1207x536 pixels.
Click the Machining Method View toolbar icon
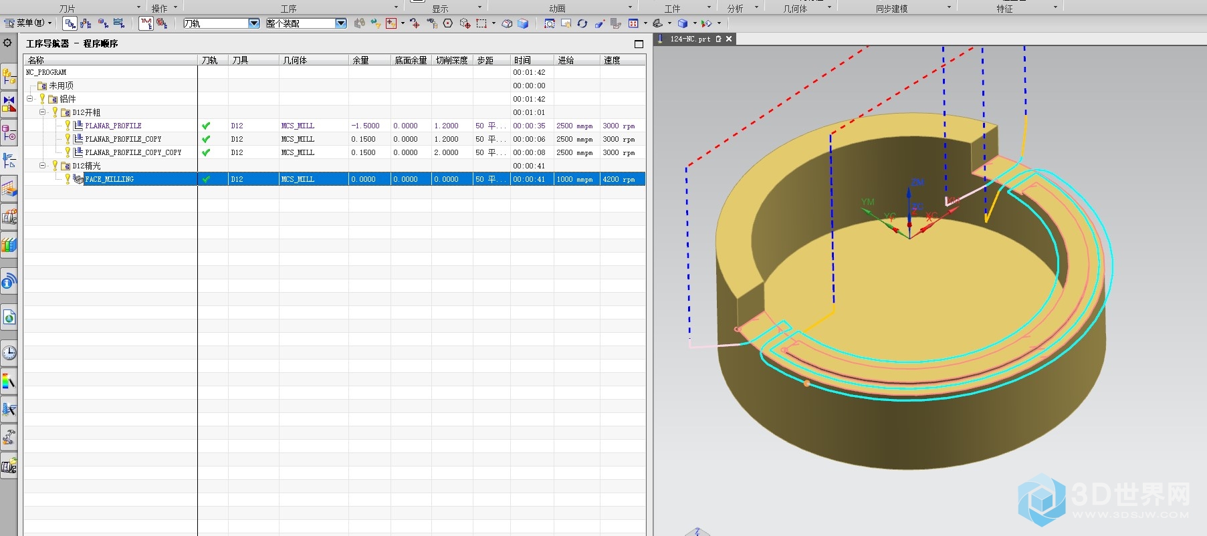point(119,23)
